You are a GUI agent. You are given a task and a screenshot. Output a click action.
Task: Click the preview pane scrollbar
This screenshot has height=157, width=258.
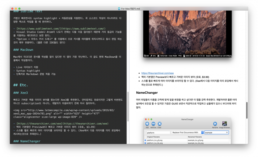coord(247,110)
